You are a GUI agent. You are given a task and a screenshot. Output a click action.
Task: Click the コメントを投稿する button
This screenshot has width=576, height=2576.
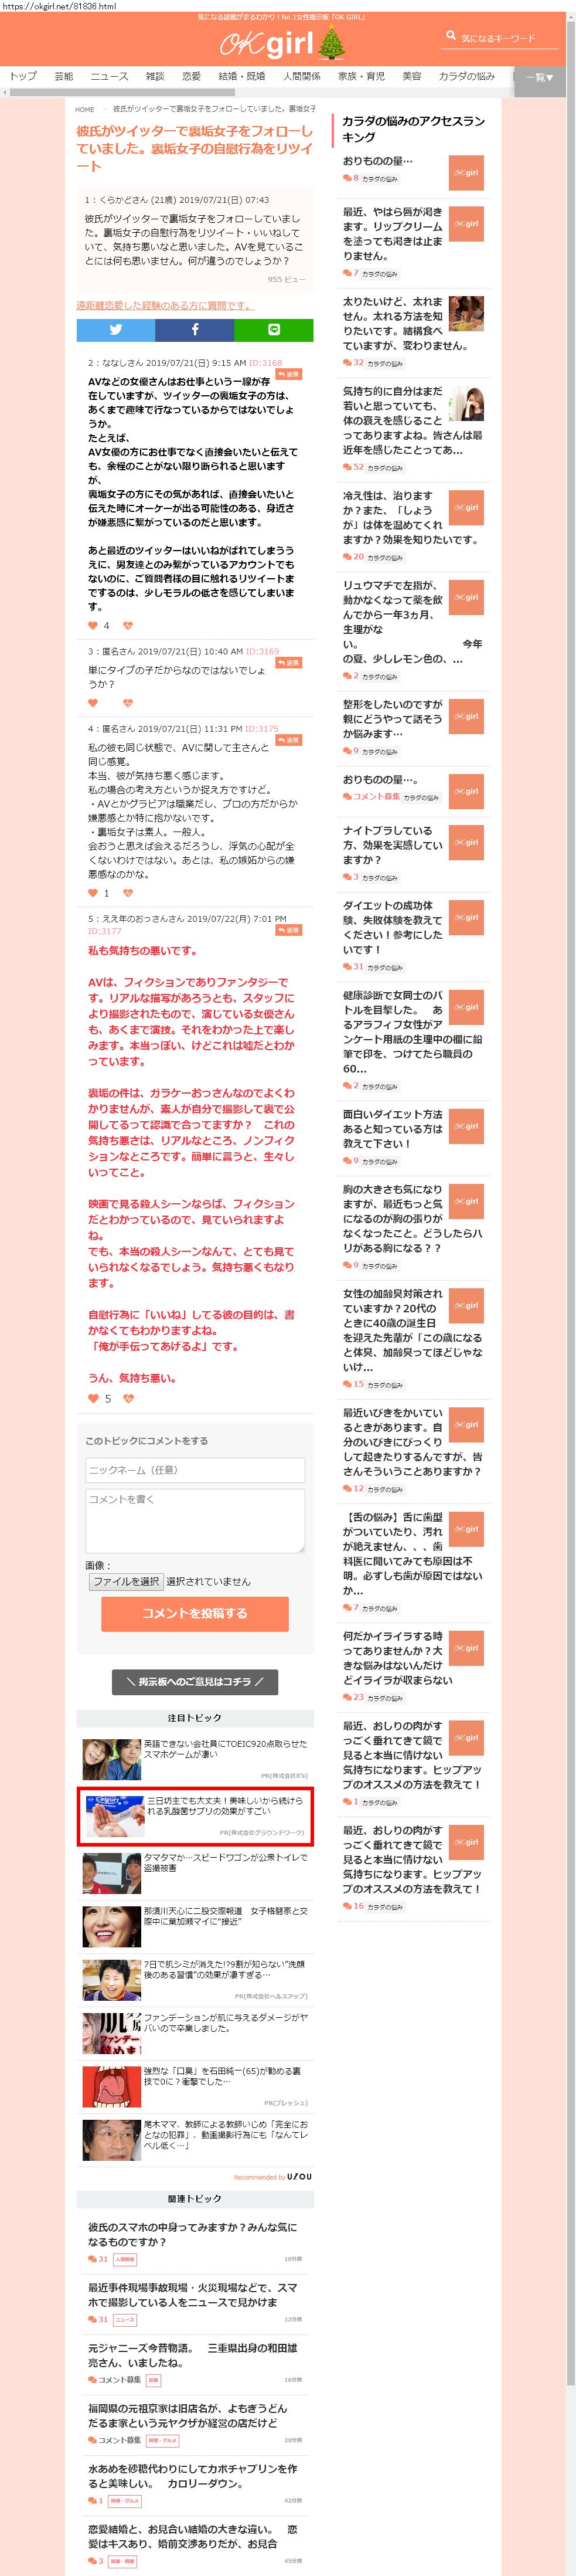[194, 1612]
